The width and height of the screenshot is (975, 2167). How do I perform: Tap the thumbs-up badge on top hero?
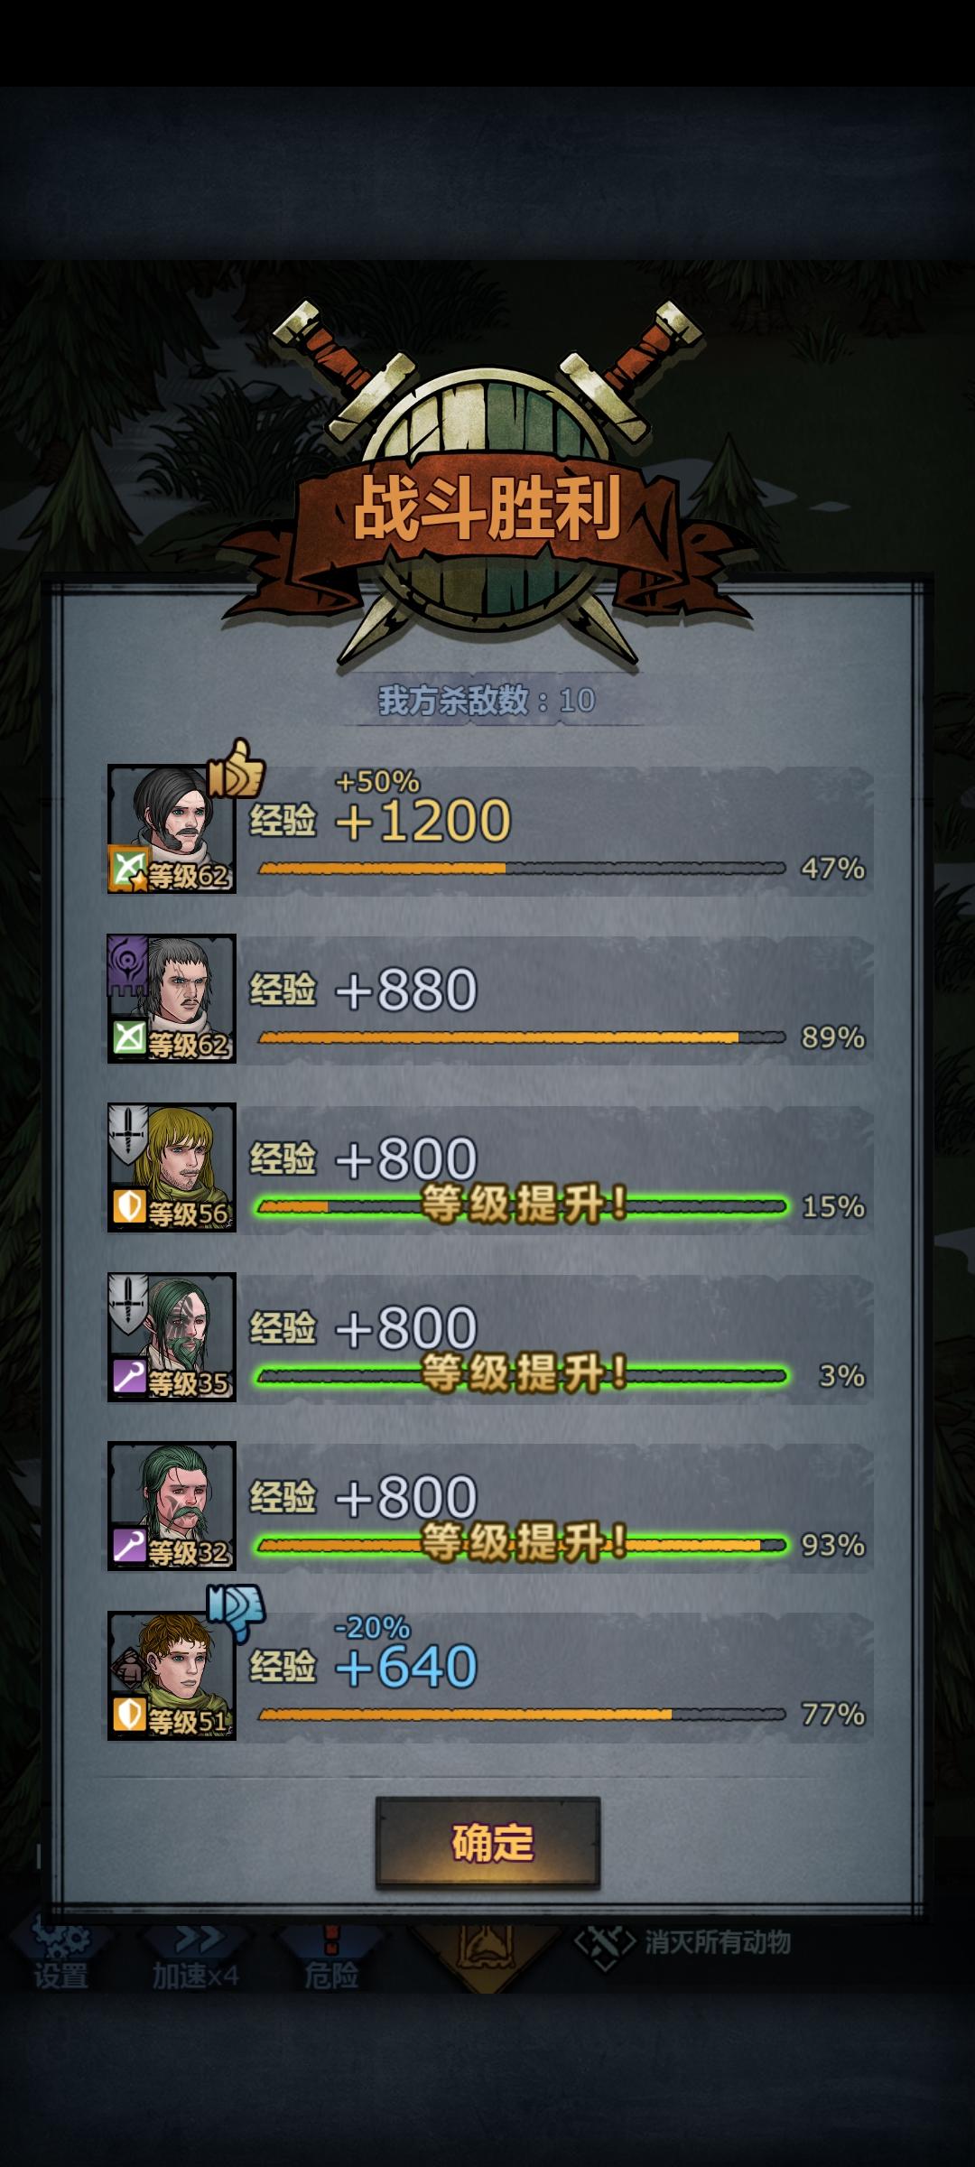tap(237, 768)
